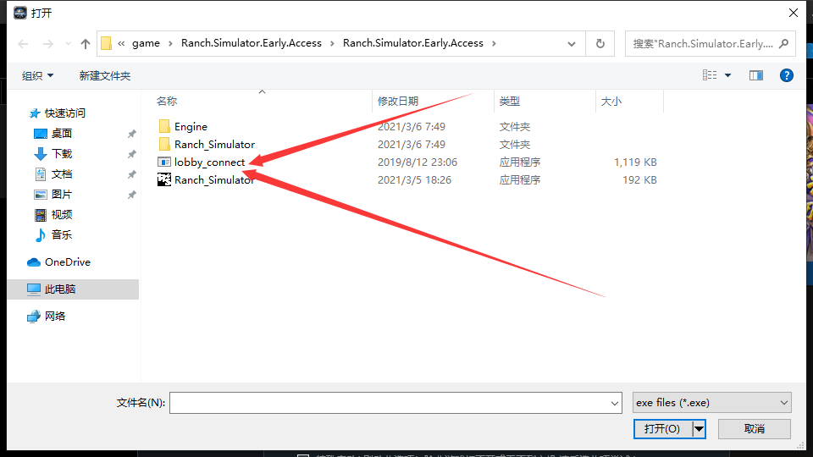Image resolution: width=813 pixels, height=457 pixels.
Task: Change the view layout icon
Action: pos(710,75)
